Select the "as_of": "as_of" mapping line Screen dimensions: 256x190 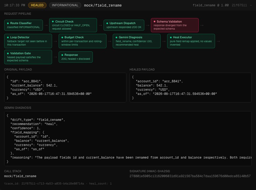[x=29, y=149]
